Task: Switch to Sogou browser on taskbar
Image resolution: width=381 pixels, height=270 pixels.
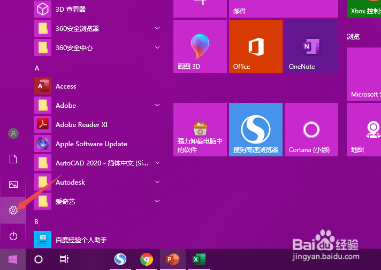Action: pos(120,259)
